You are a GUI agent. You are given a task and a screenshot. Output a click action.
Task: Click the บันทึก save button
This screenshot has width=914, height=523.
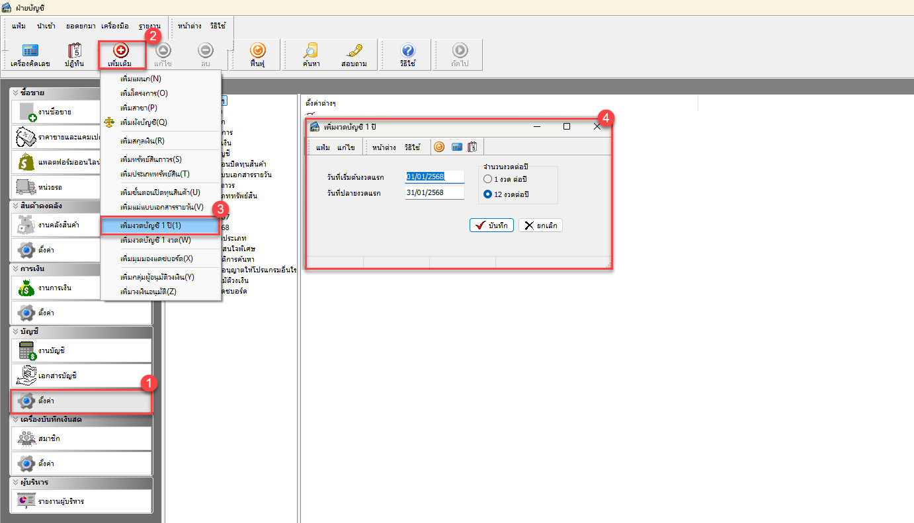click(x=491, y=225)
